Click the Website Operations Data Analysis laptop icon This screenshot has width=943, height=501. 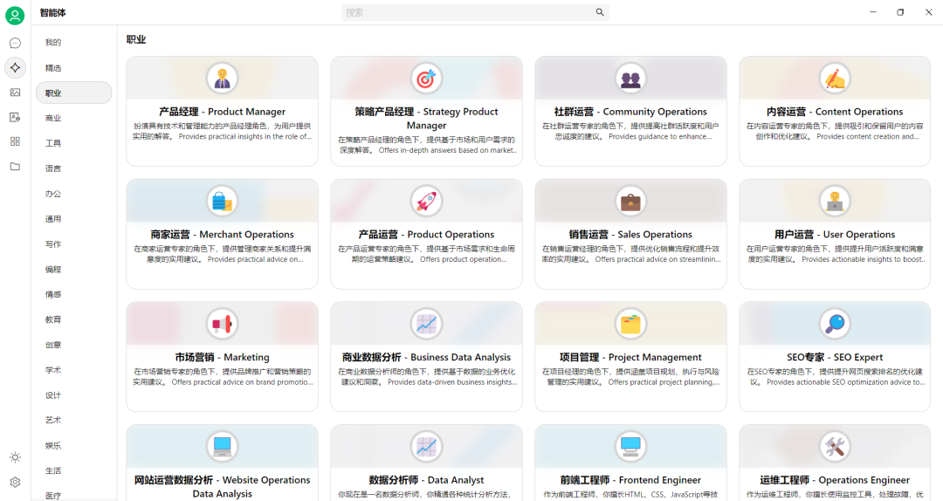pyautogui.click(x=222, y=446)
